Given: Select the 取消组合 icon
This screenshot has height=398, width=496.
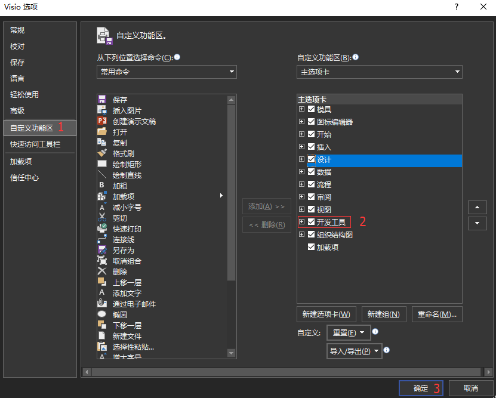Looking at the screenshot, I should (x=102, y=261).
